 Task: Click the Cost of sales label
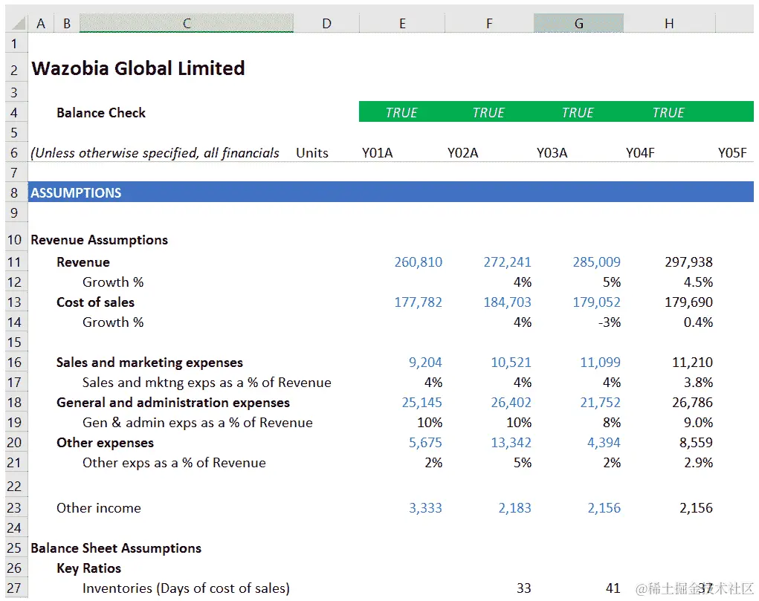tap(95, 302)
